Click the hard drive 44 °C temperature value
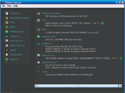 click(115, 58)
